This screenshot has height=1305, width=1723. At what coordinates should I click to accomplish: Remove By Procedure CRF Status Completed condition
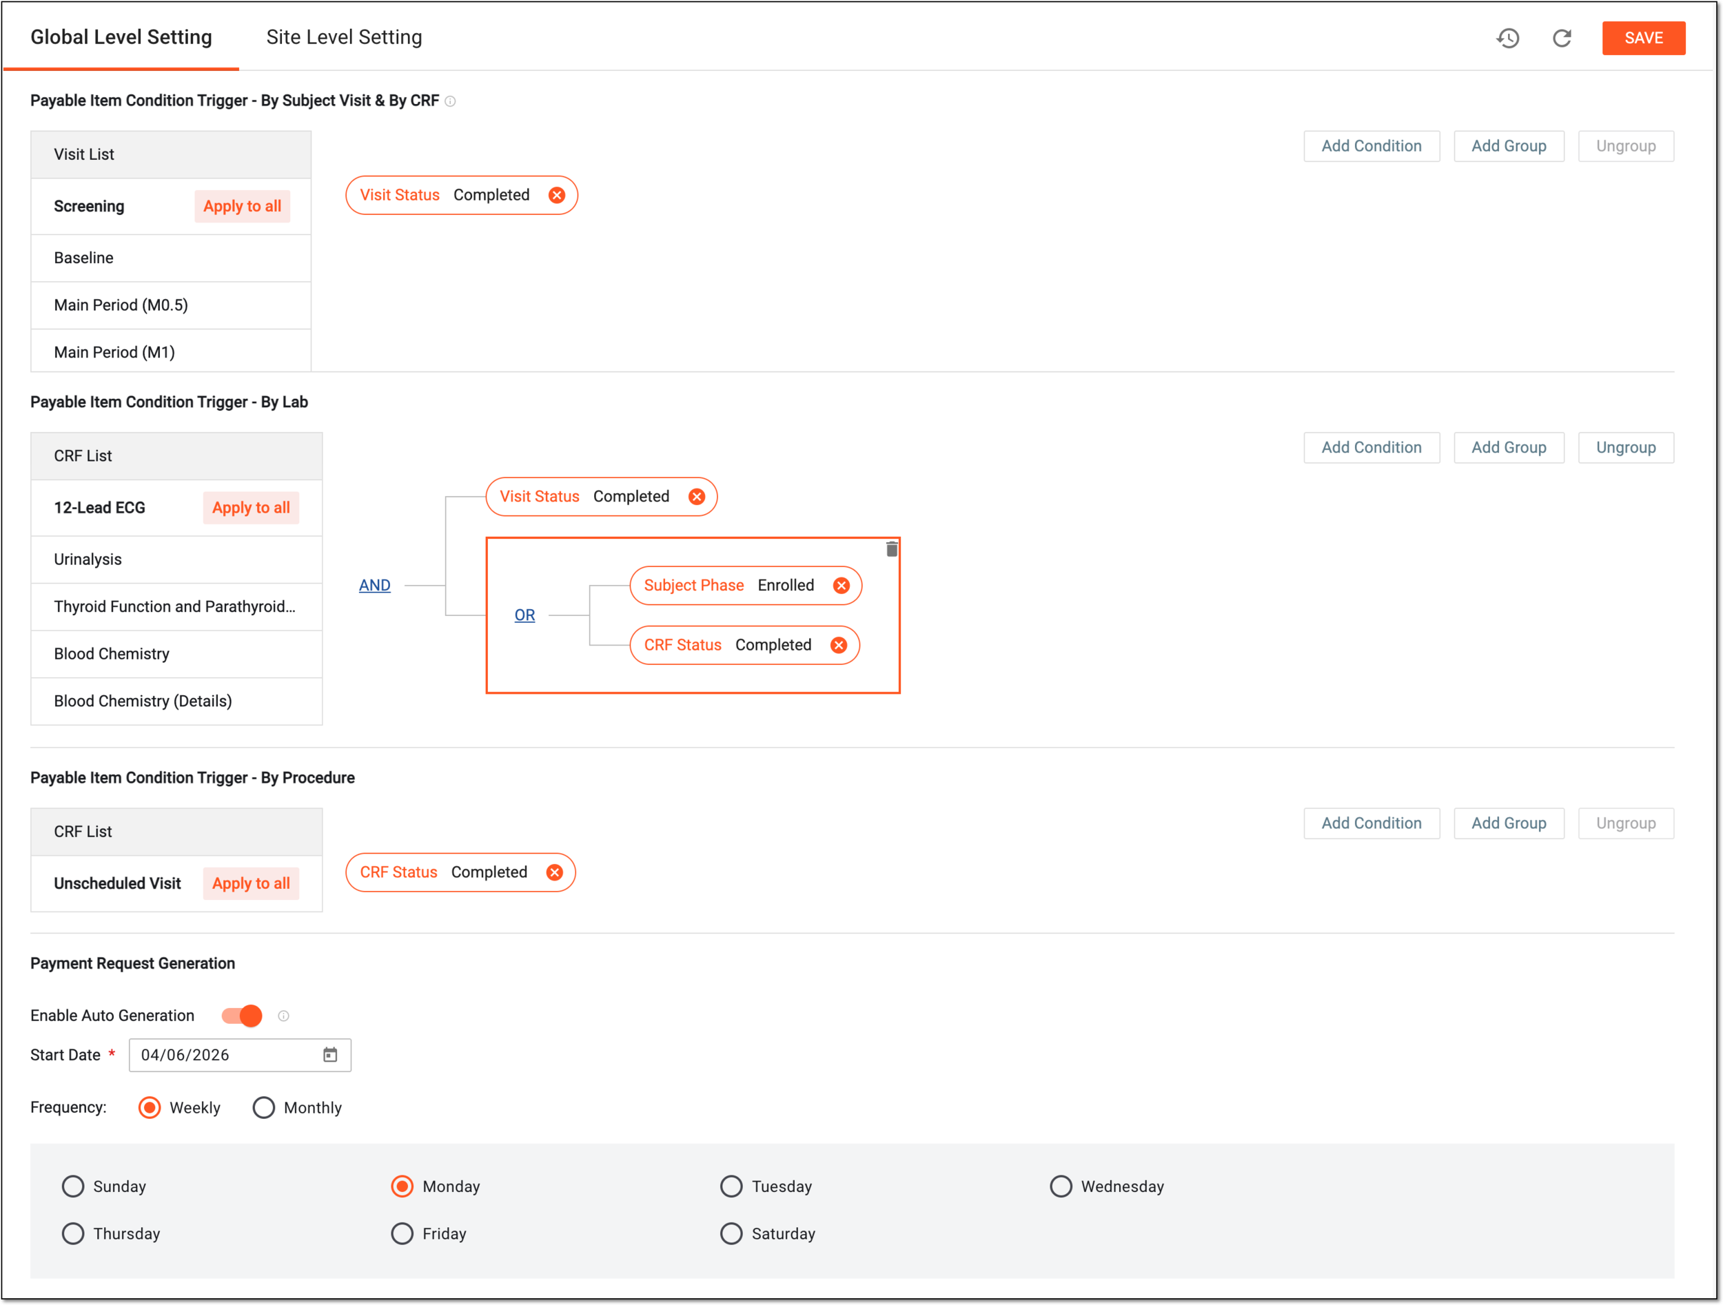pos(554,873)
